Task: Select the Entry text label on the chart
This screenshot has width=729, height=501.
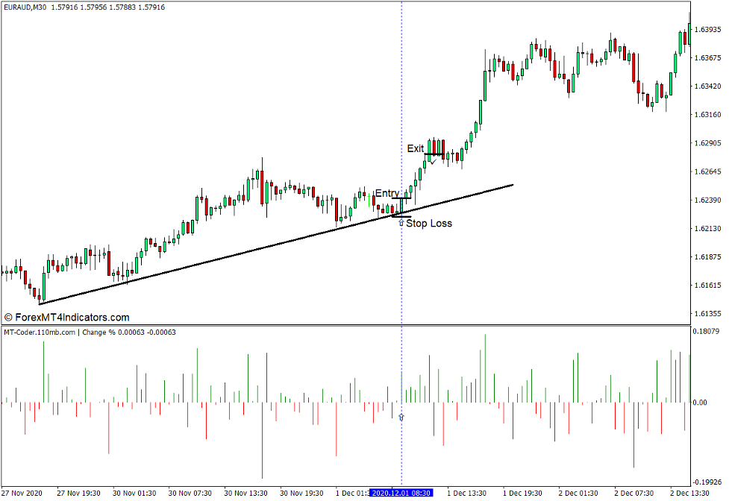Action: 387,192
